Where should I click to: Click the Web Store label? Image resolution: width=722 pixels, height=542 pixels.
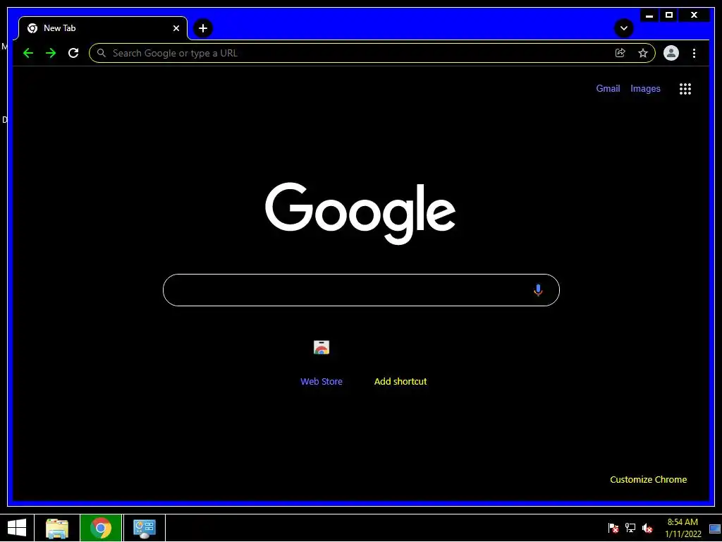tap(322, 382)
